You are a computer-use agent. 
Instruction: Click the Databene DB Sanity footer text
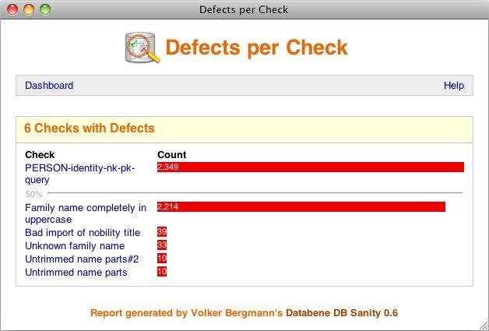tap(341, 313)
